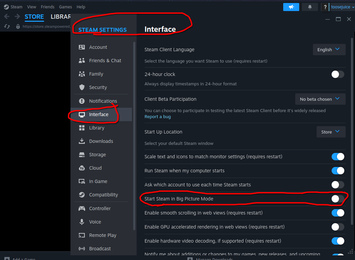Click the Interface panel scrollbar
The width and height of the screenshot is (355, 260).
point(352,132)
